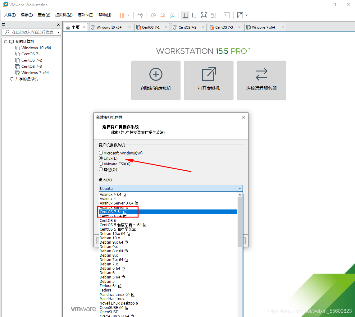Select 共享的虚拟机 in library tree
This screenshot has height=317, width=355.
pos(26,79)
